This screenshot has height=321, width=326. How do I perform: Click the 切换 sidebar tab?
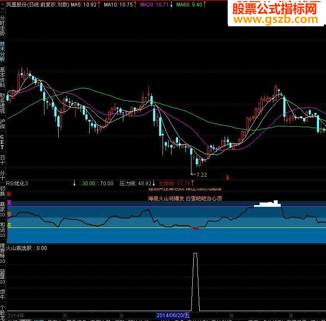[x=2, y=191]
